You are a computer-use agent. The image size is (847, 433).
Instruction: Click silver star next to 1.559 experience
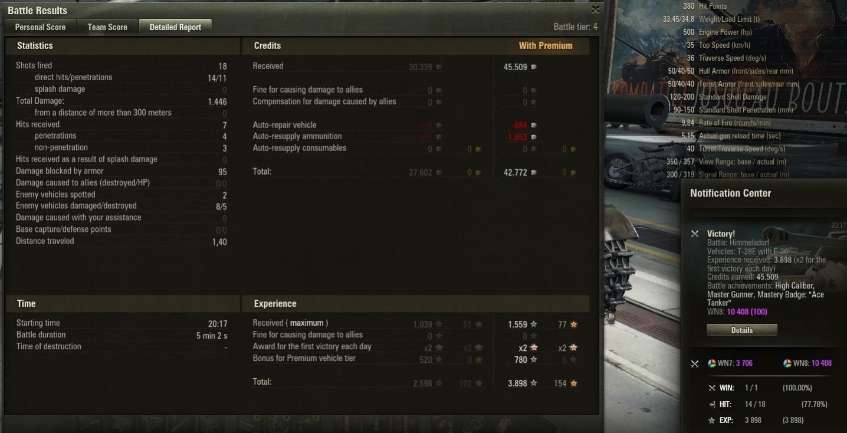(x=534, y=324)
